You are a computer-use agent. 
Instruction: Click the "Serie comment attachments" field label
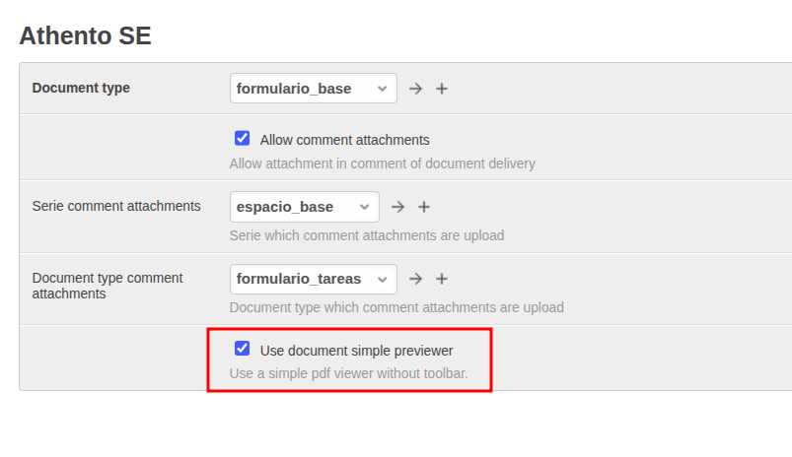pos(116,206)
